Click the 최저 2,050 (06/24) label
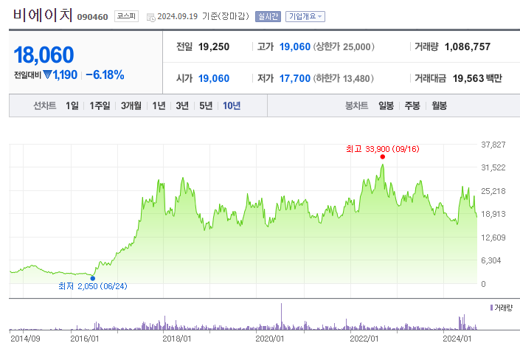The width and height of the screenshot is (520, 357). (x=93, y=286)
